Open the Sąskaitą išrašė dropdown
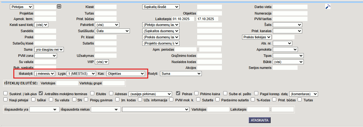The image size is (363, 127). click(x=161, y=7)
